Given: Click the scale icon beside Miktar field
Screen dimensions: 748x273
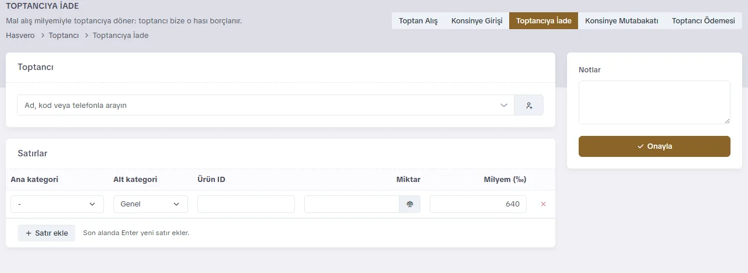Looking at the screenshot, I should coord(410,204).
